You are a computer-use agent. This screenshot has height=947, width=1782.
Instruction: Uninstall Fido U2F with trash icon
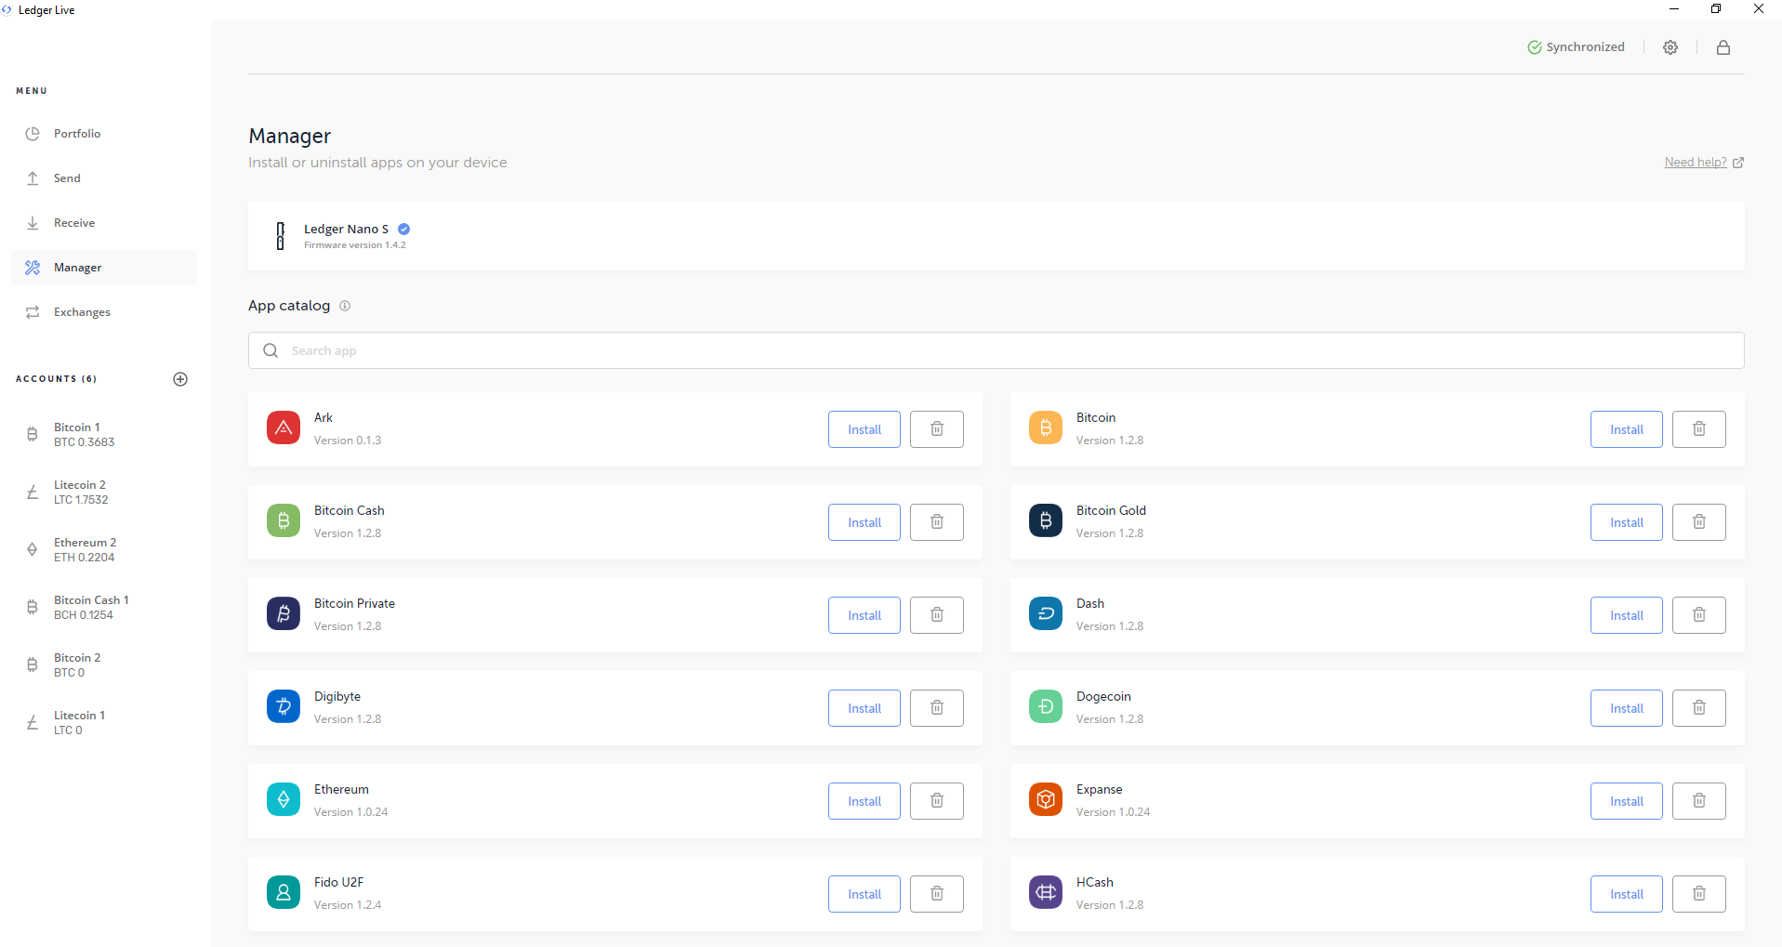click(937, 894)
